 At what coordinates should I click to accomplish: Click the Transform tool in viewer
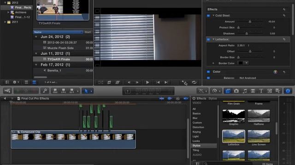100,82
